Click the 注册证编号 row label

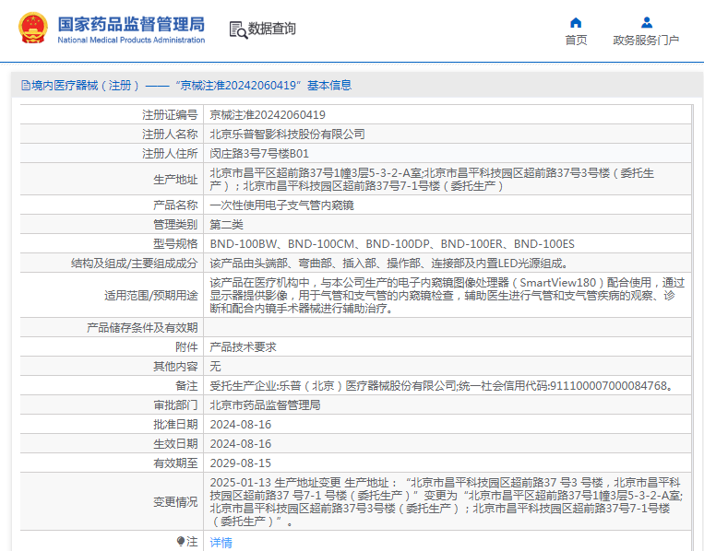(170, 115)
